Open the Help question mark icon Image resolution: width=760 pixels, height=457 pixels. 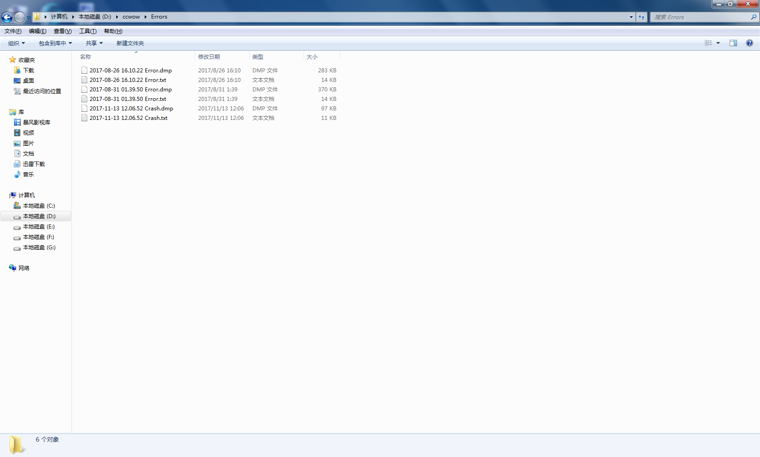tap(749, 43)
